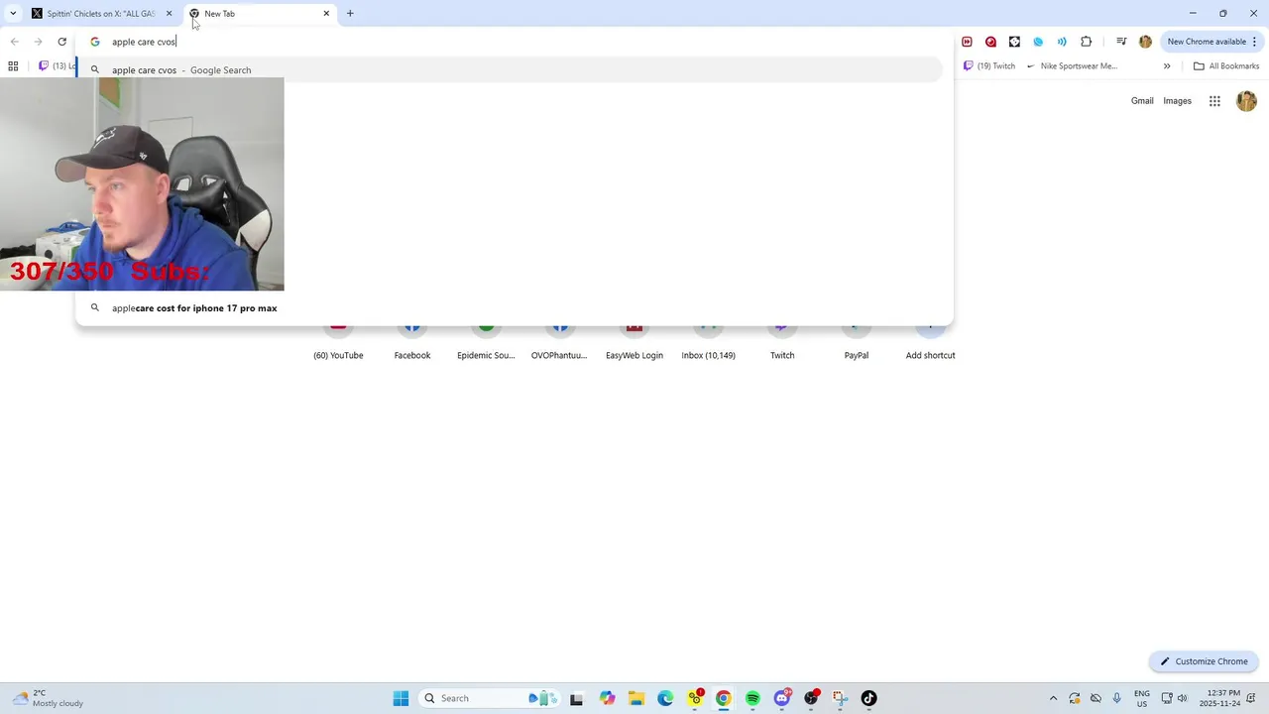Close the Spittin' Chiclets tab
This screenshot has width=1269, height=714.
tap(169, 14)
